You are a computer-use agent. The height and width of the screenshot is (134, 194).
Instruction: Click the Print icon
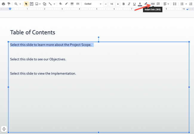(x=3, y=4)
